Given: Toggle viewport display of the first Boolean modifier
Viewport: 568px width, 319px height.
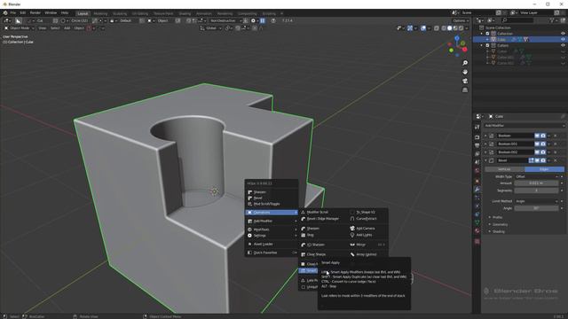Looking at the screenshot, I should click(537, 136).
